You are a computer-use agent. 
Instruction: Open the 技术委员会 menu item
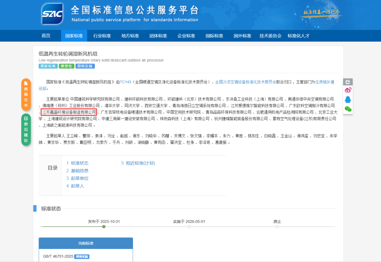pyautogui.click(x=271, y=36)
